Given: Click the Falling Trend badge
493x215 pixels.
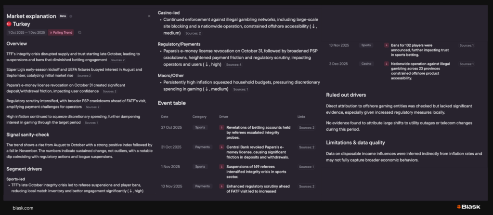Looking at the screenshot, I should click(61, 32).
